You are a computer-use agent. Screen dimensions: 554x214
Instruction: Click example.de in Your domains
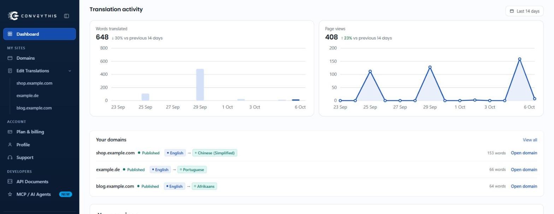[108, 170]
